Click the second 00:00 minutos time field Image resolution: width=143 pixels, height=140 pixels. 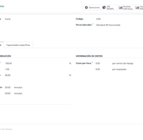(8, 93)
